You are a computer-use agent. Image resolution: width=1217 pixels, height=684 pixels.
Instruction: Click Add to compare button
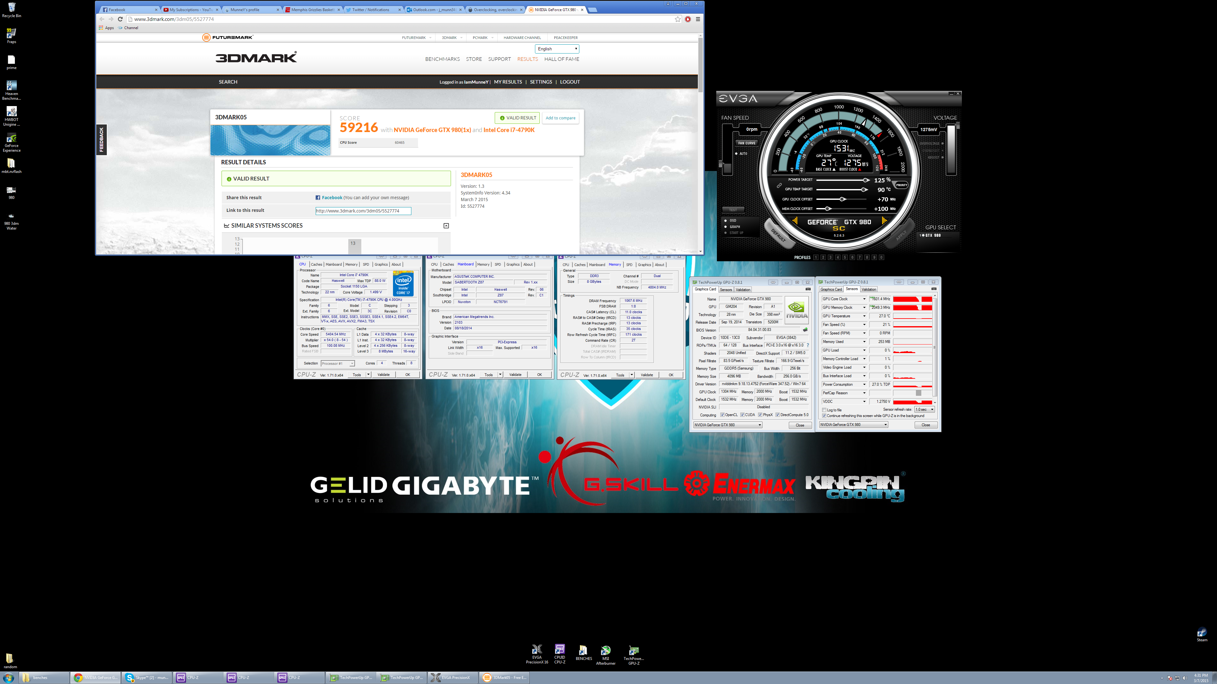click(560, 118)
